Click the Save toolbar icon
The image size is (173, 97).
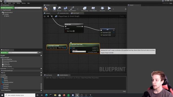[55, 9]
